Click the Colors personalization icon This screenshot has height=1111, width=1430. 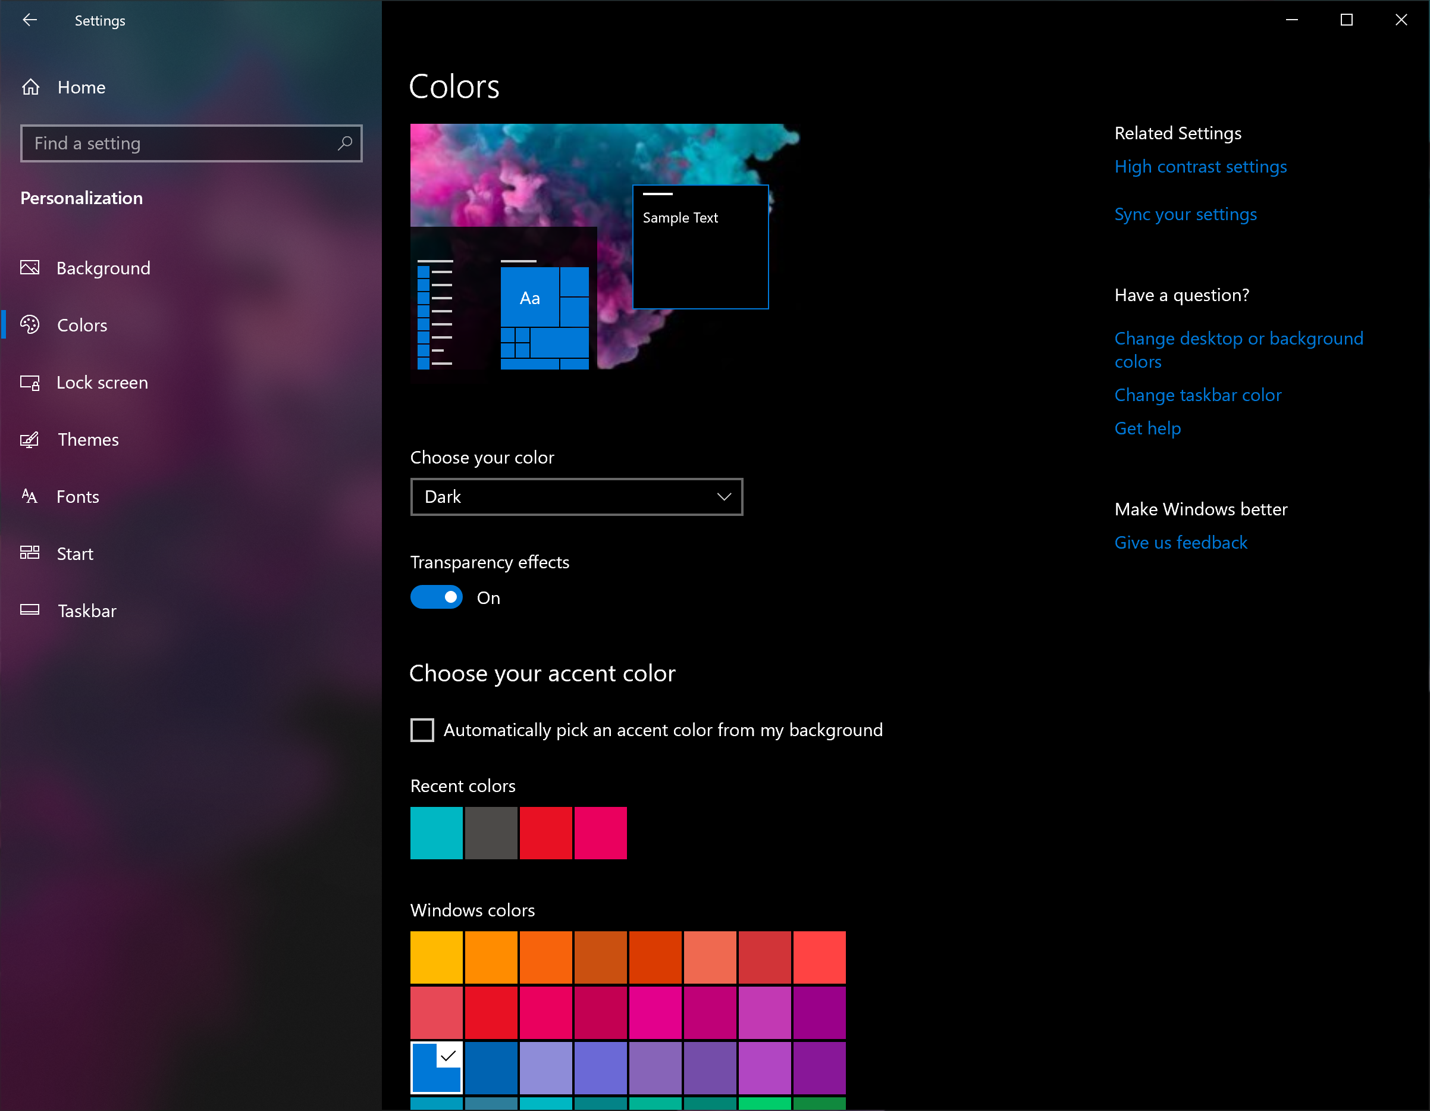coord(32,324)
